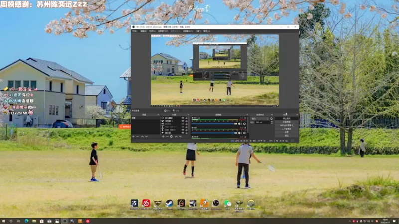
Task: Click the 开始录制 button in Controls
Action: (287, 122)
